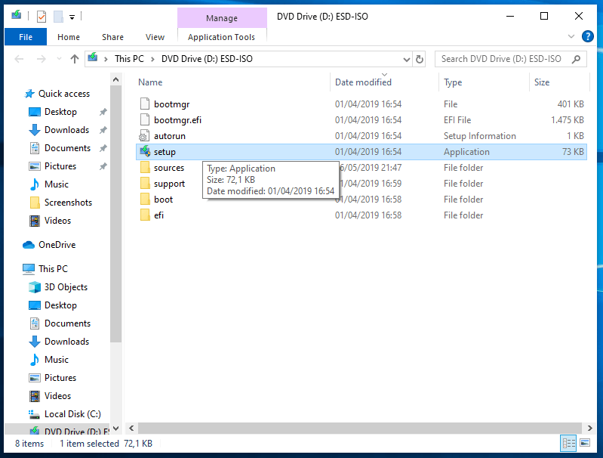The width and height of the screenshot is (603, 458).
Task: Open Videos under This PC
Action: [57, 395]
